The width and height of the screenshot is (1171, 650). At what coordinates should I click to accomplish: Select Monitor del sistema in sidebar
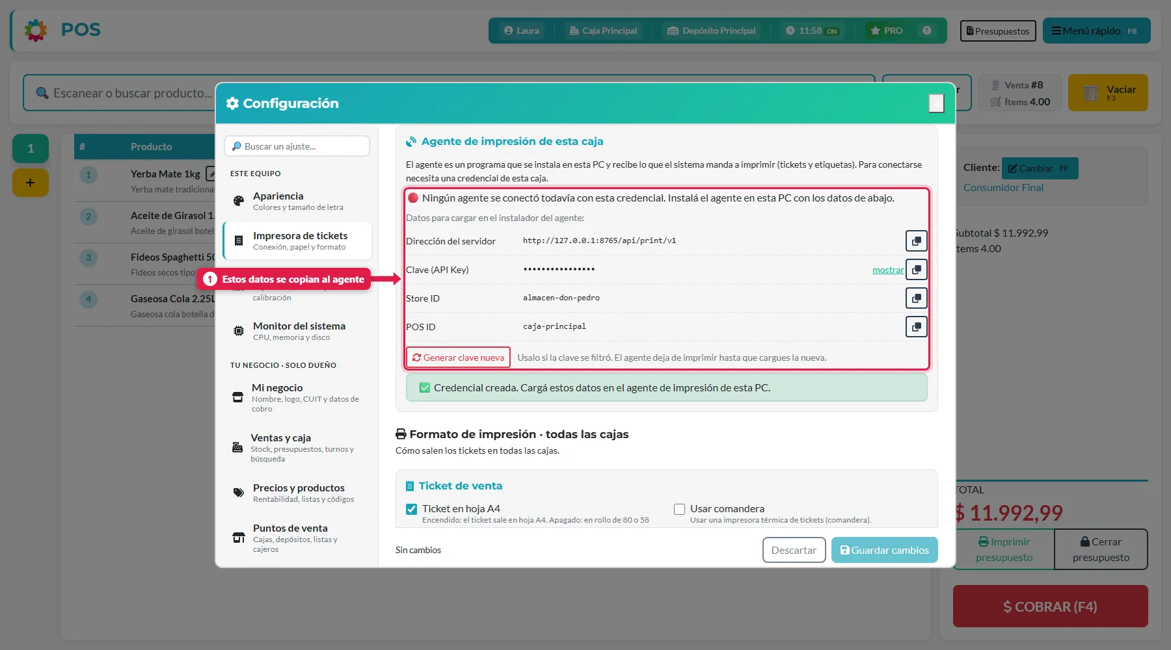tap(297, 331)
